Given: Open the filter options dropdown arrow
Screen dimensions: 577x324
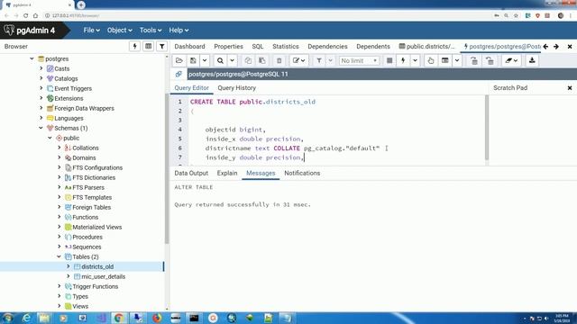Looking at the screenshot, I should [x=331, y=60].
